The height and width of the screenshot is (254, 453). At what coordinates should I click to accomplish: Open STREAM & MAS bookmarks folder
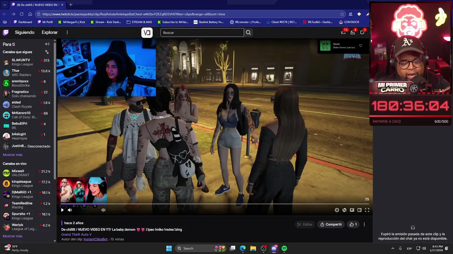pos(139,22)
